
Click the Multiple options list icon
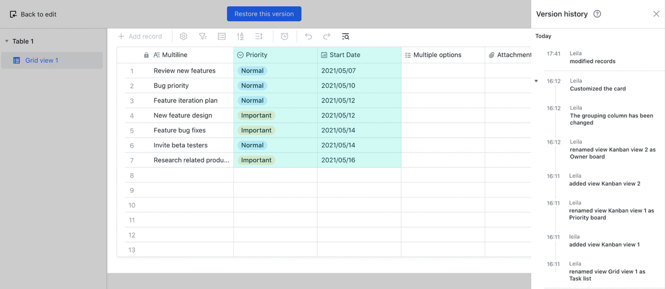pyautogui.click(x=408, y=55)
